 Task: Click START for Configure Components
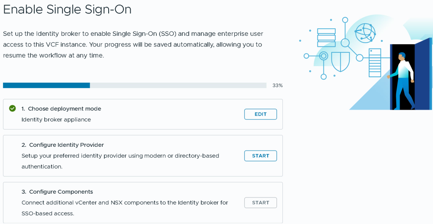click(260, 202)
